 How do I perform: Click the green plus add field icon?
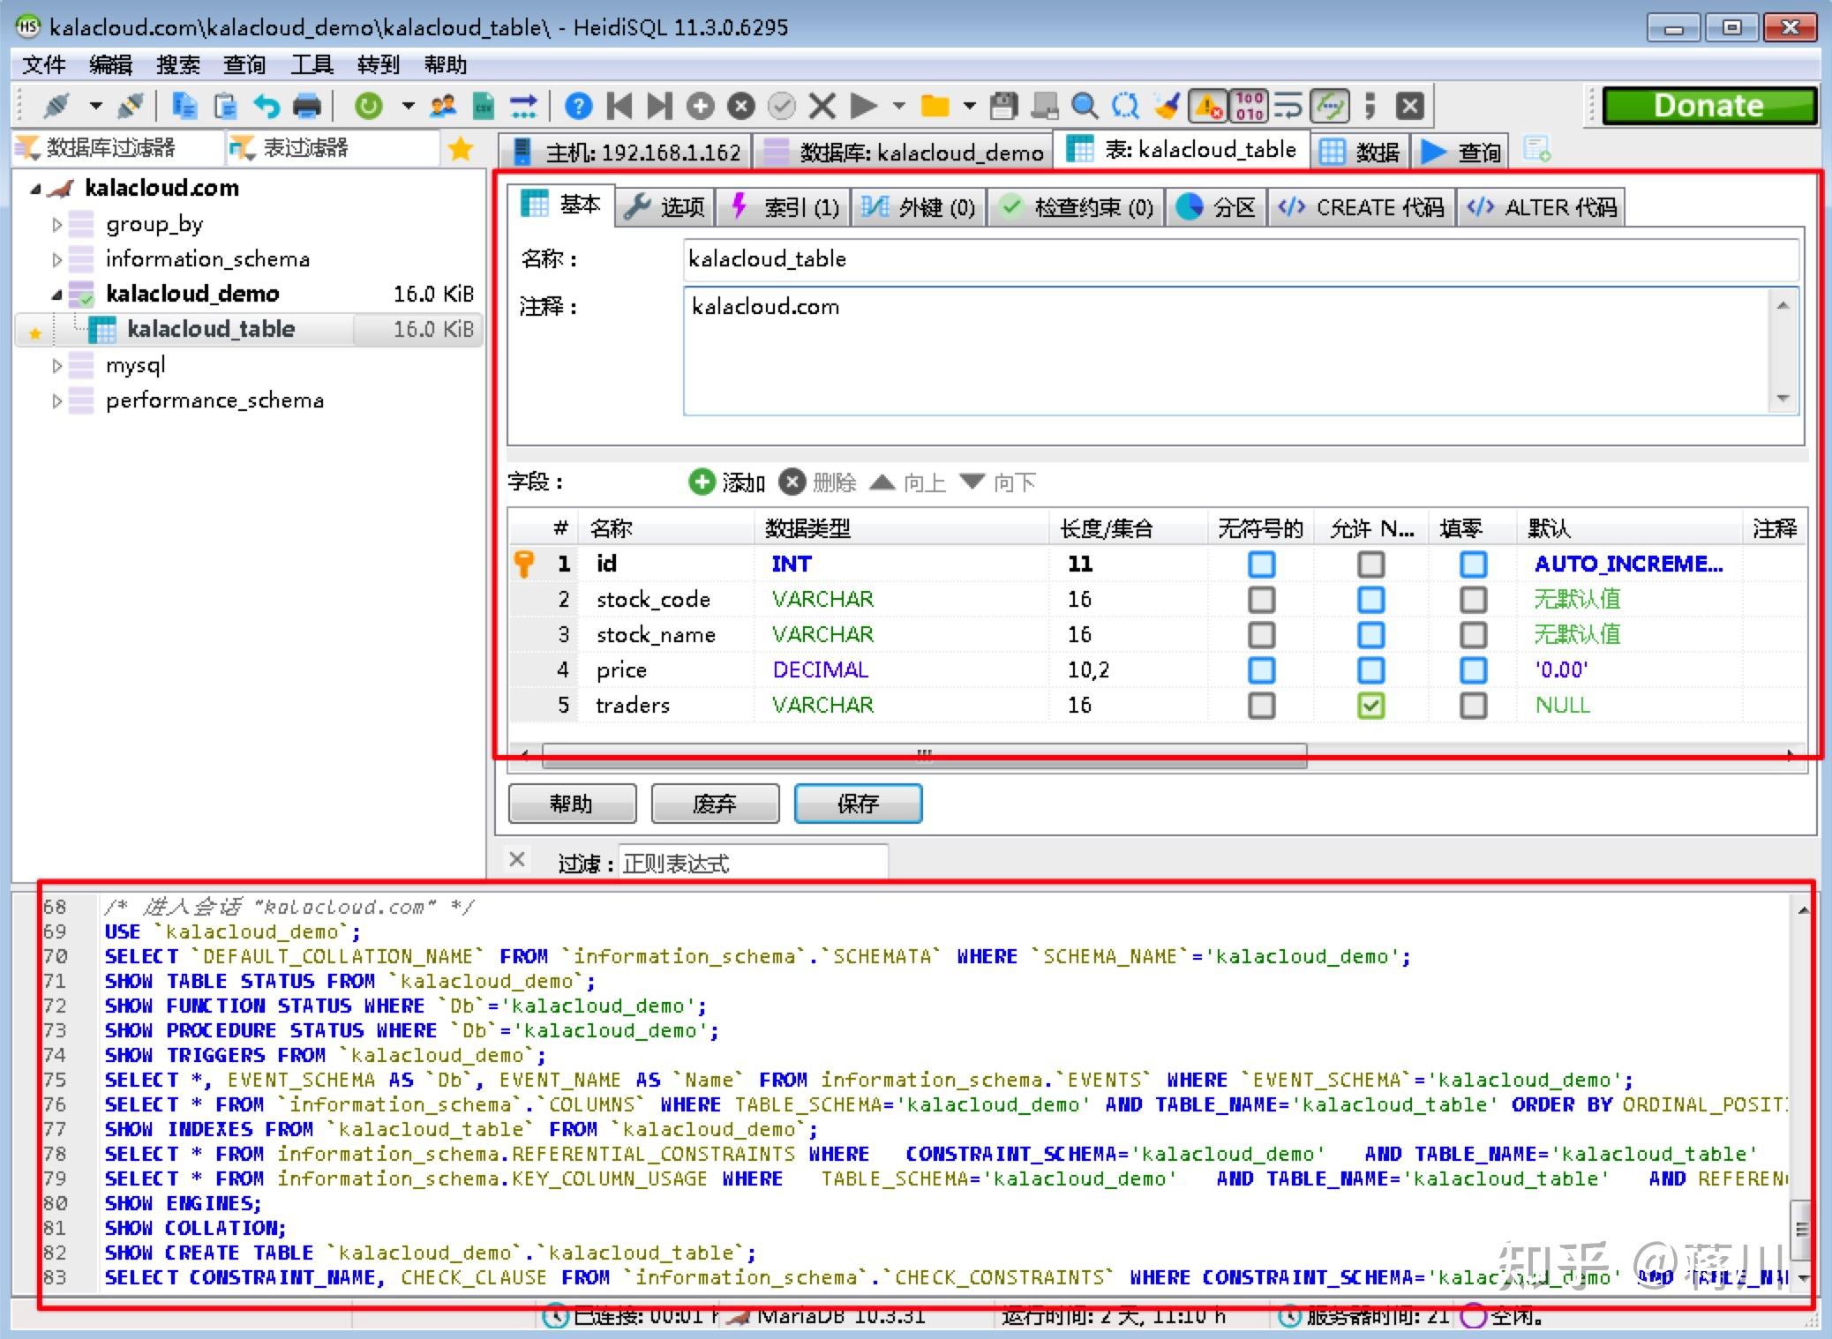point(702,482)
